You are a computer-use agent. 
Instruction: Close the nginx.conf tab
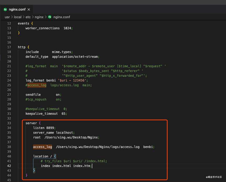pyautogui.click(x=29, y=9)
